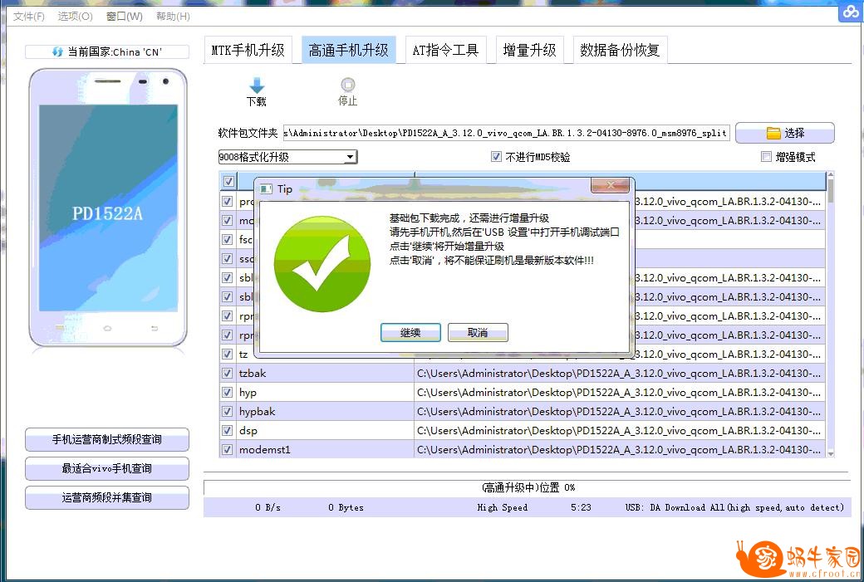The width and height of the screenshot is (864, 582).
Task: Toggle the select-all checkbox in table header
Action: coord(228,181)
